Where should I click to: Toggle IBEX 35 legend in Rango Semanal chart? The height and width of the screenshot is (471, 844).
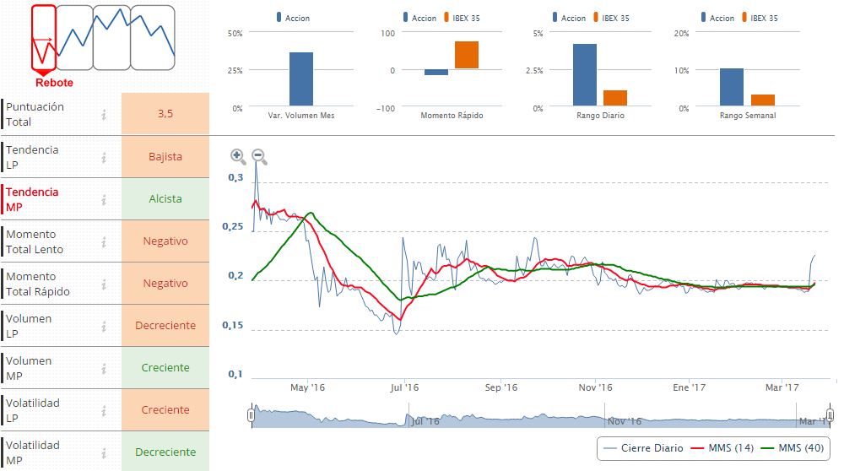coord(760,18)
